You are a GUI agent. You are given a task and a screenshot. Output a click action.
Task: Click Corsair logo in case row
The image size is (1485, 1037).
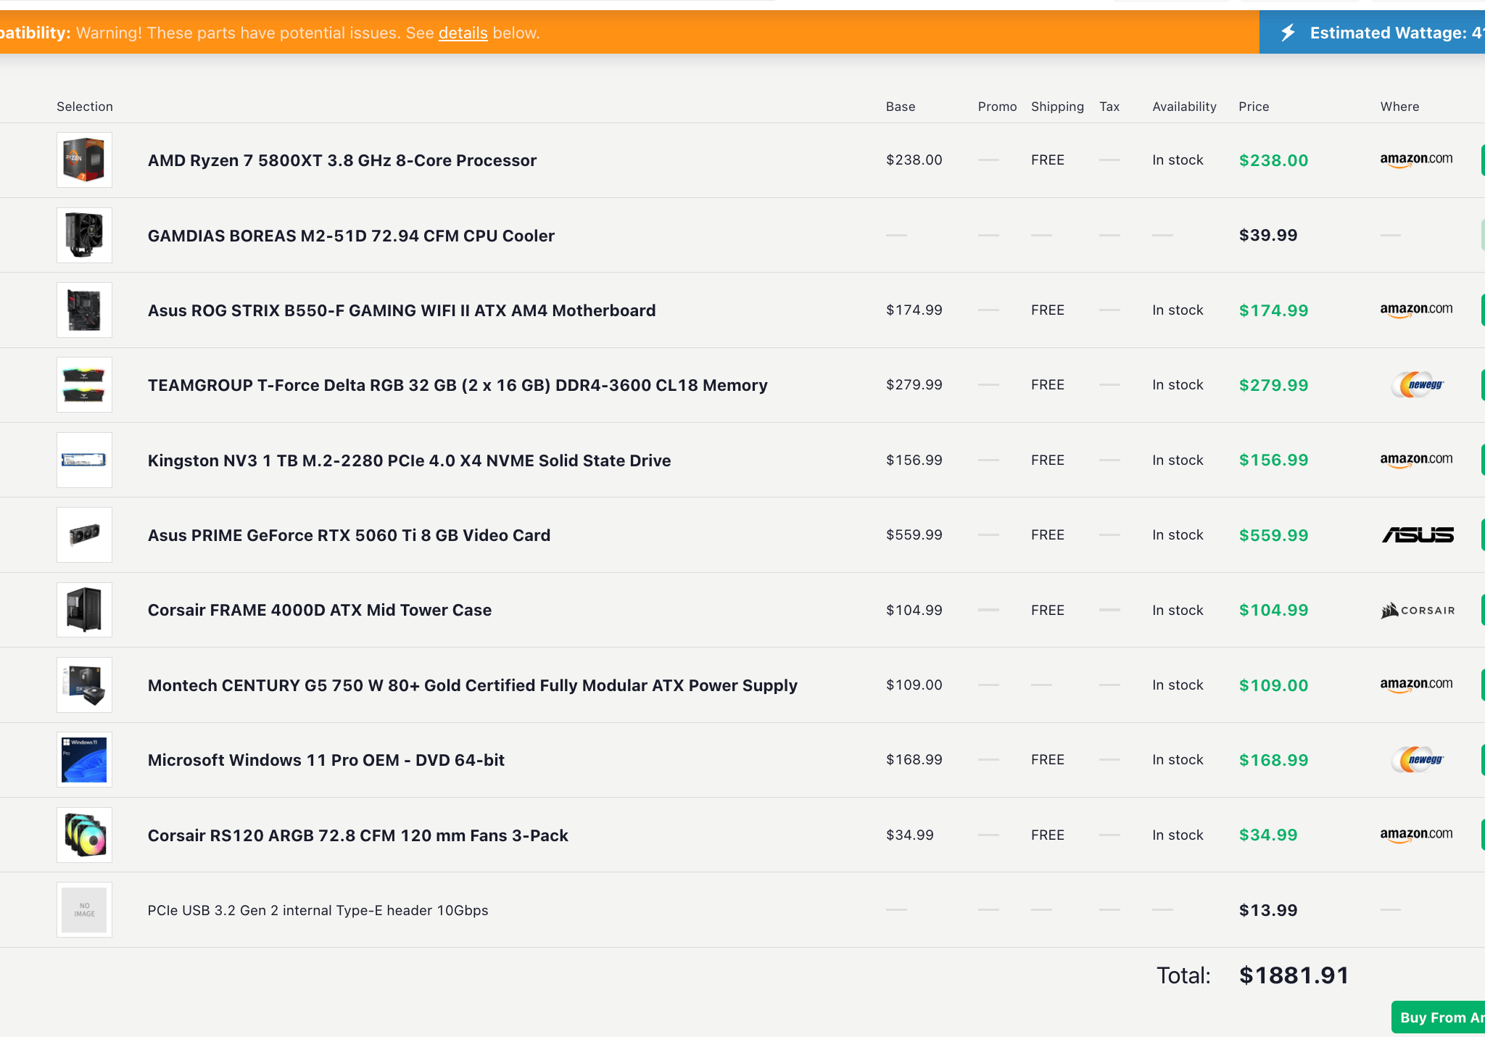coord(1418,611)
